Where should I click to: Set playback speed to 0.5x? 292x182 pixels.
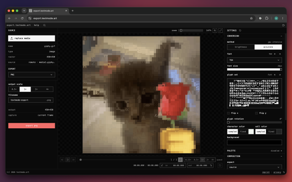196,160
